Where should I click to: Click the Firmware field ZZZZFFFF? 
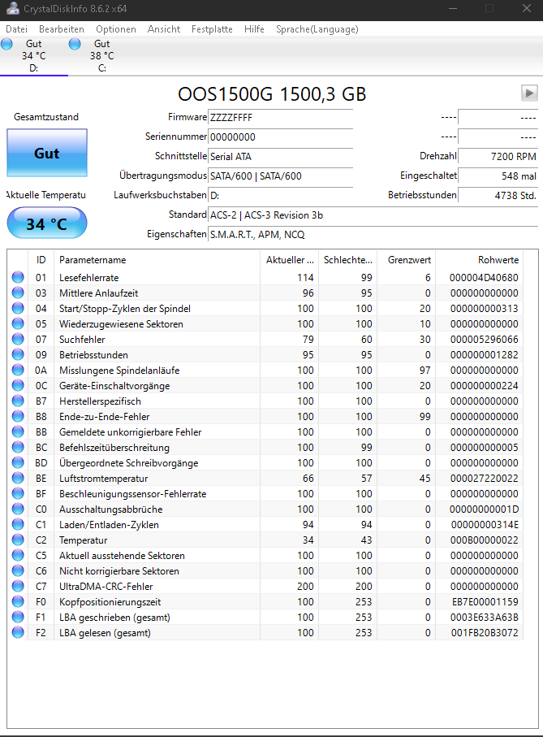(x=280, y=118)
